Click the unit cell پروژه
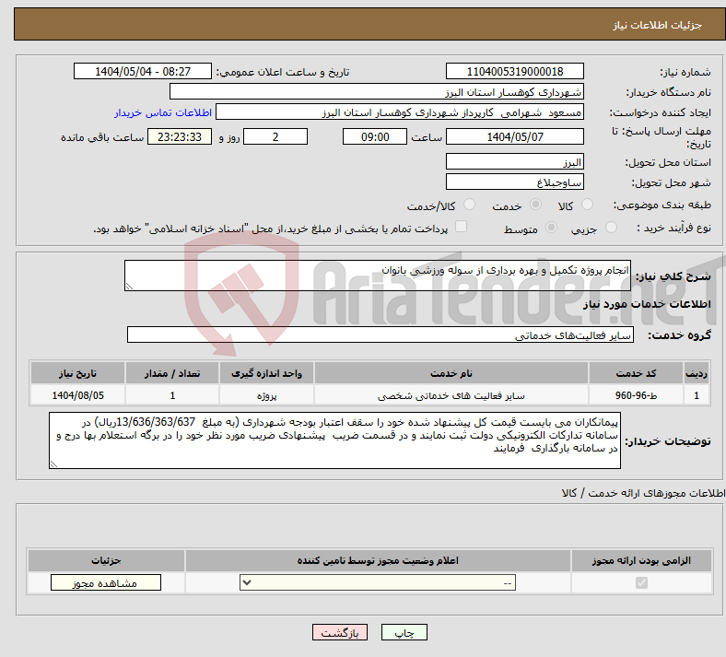The width and height of the screenshot is (726, 657). [266, 395]
